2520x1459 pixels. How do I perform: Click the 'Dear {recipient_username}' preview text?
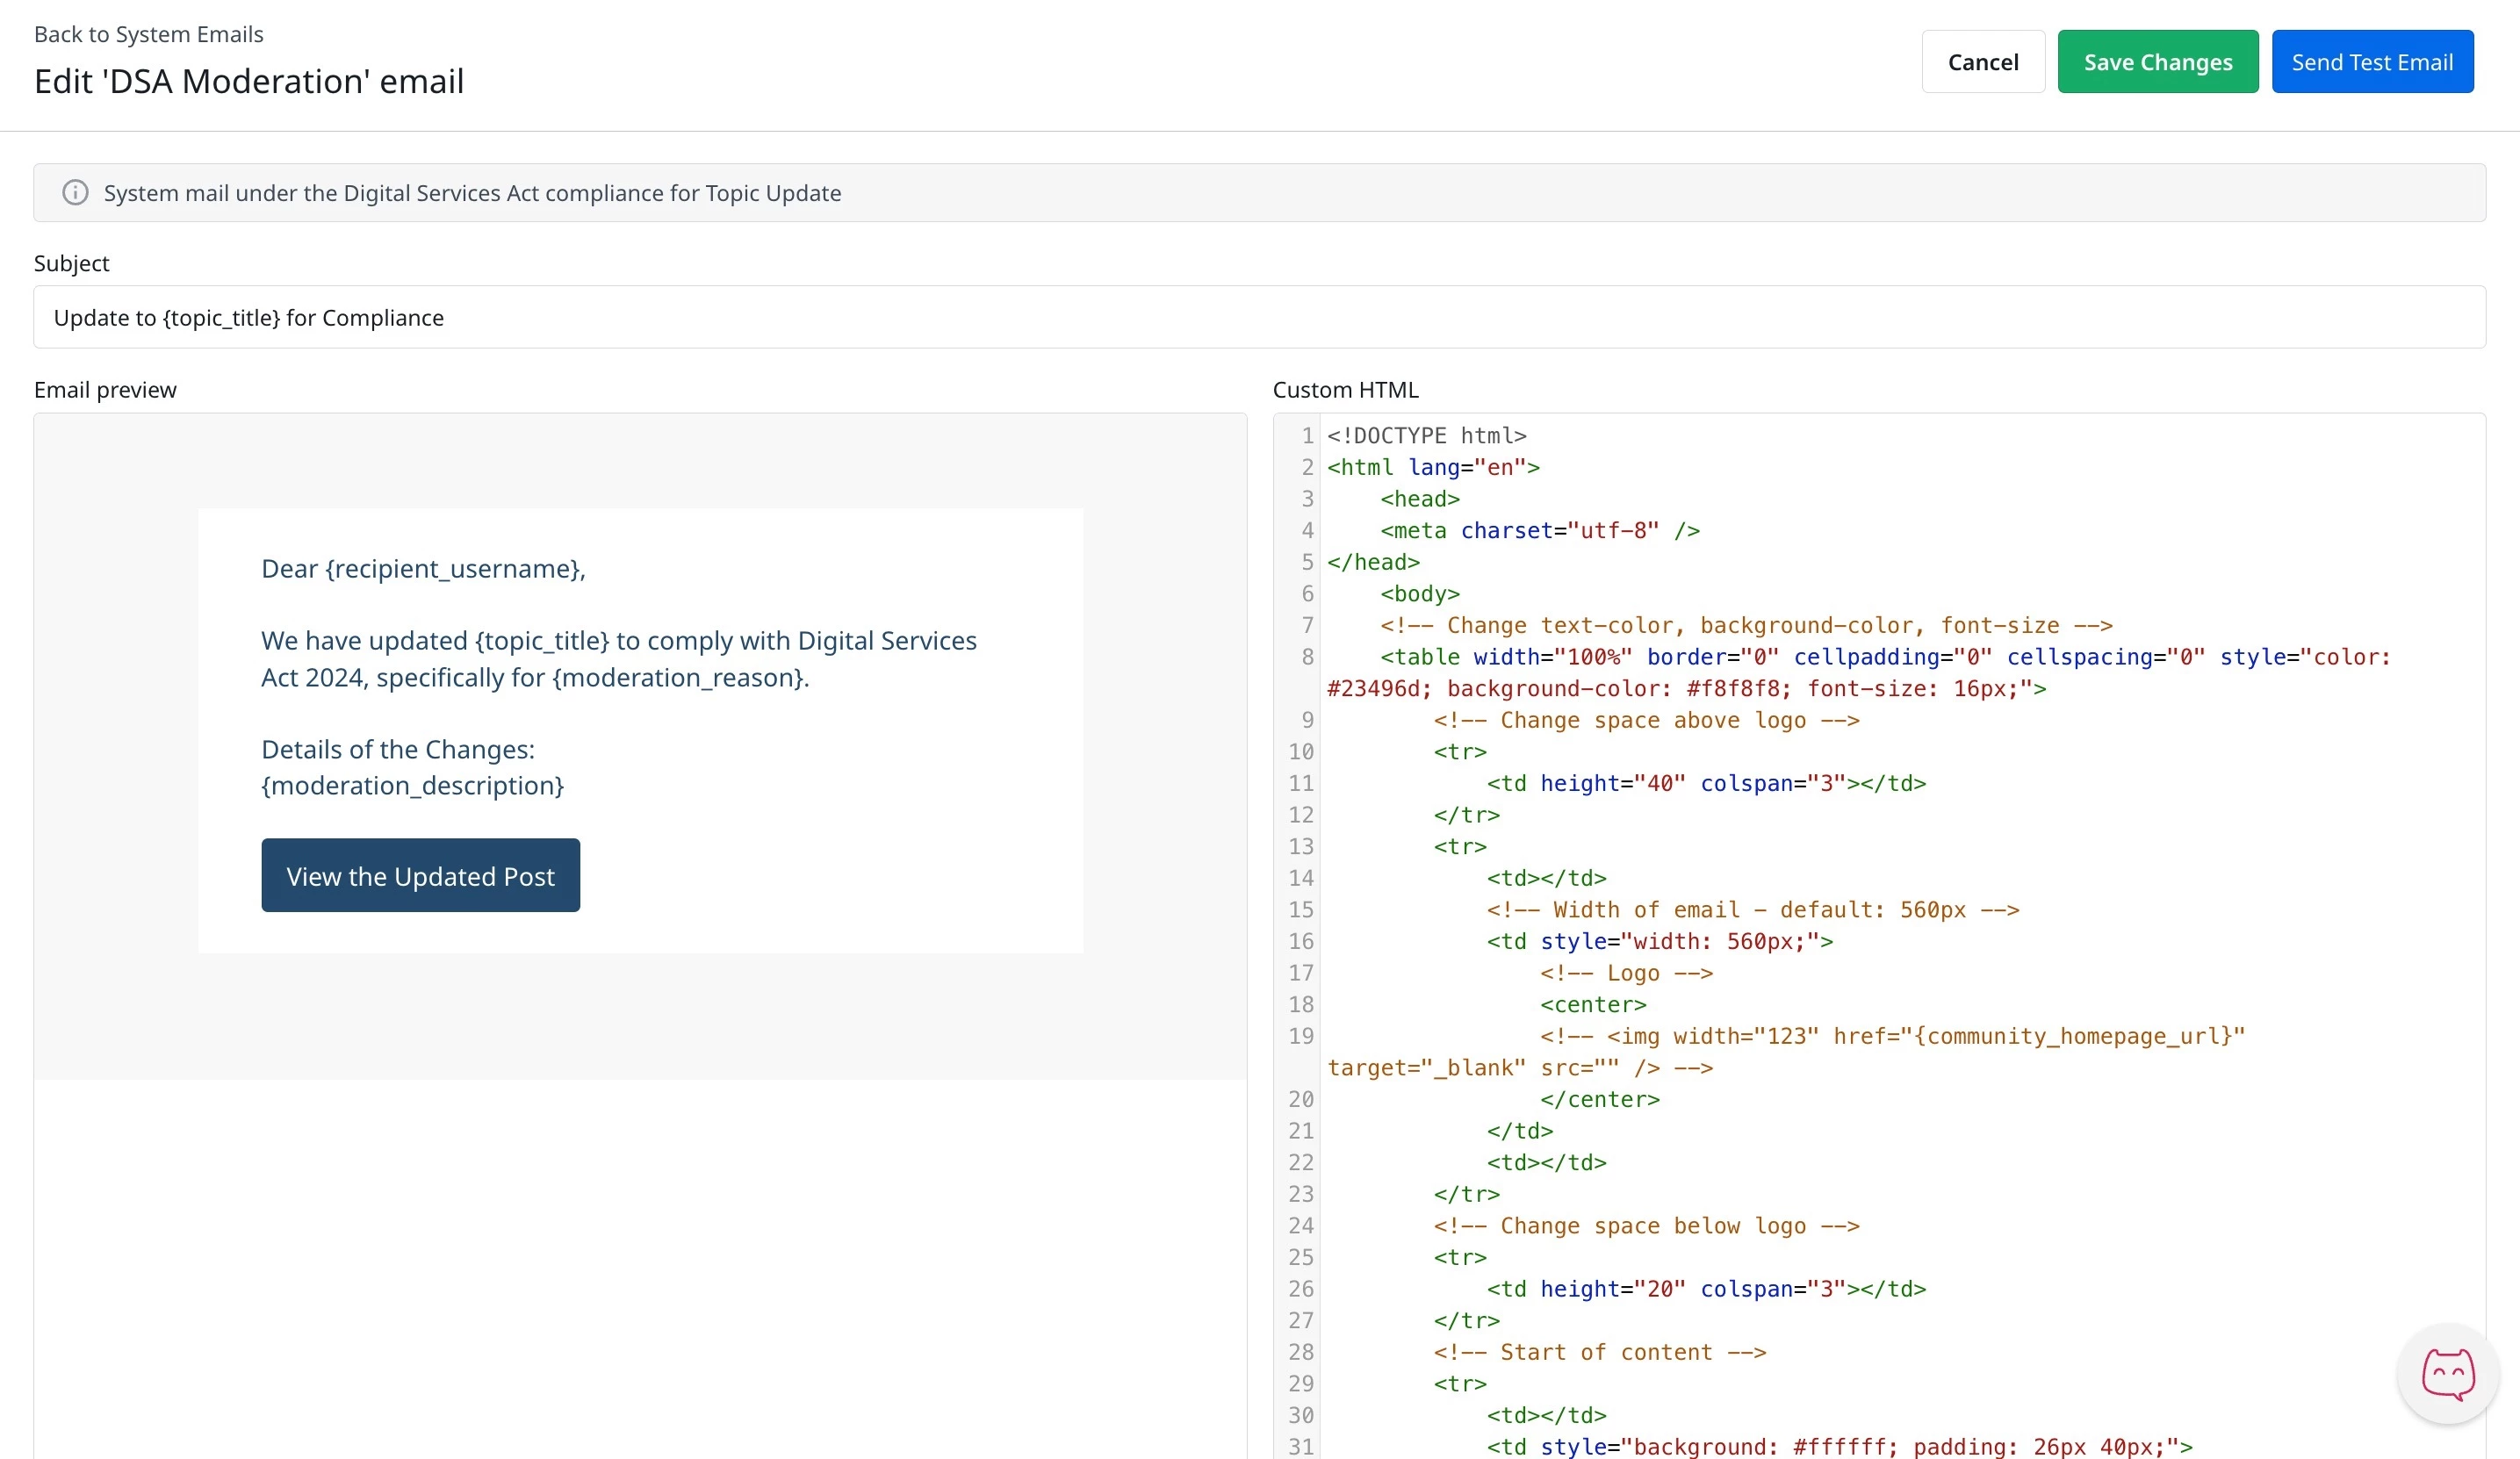point(423,568)
